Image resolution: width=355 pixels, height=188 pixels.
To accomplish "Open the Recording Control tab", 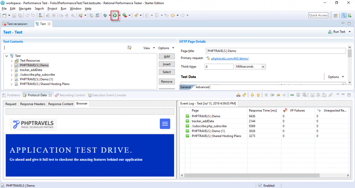I will [70, 95].
